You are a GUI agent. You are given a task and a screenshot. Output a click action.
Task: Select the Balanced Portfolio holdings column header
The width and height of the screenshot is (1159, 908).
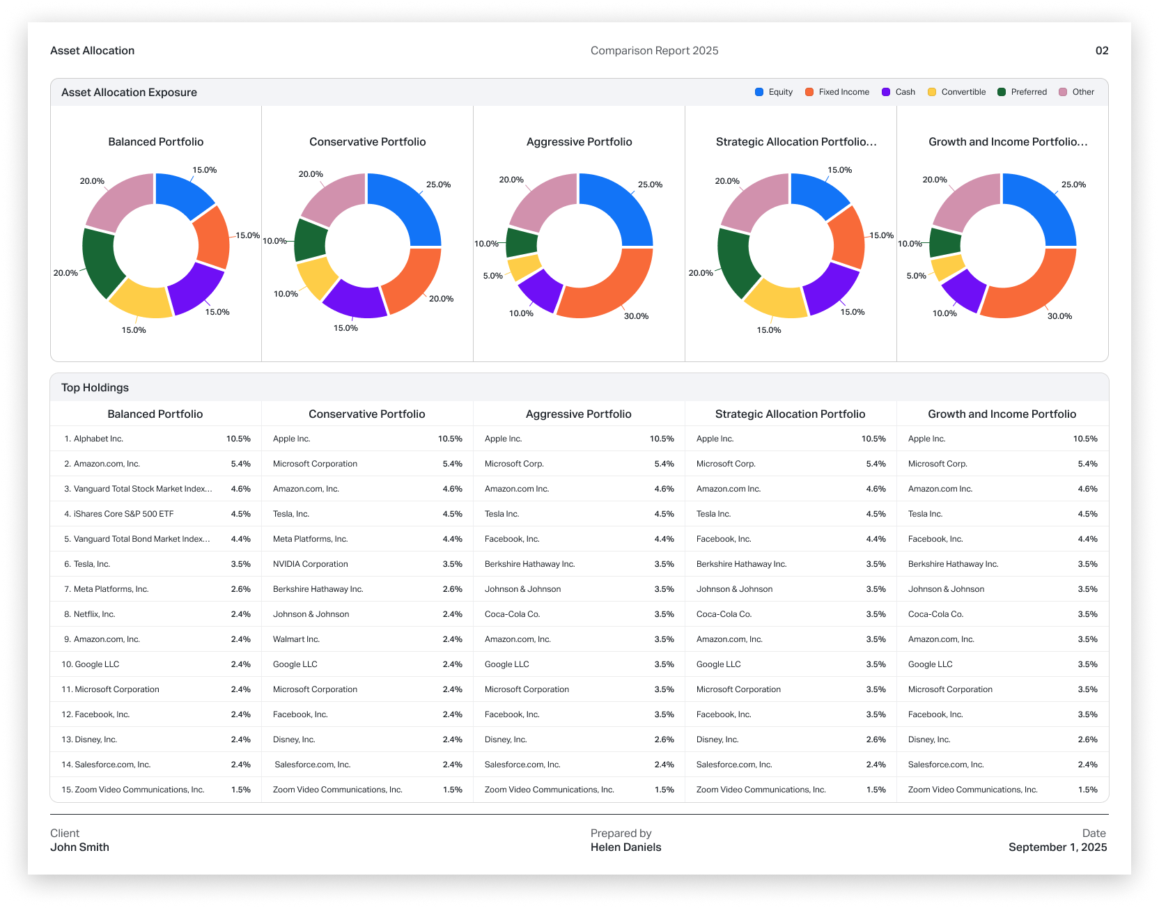(x=155, y=414)
